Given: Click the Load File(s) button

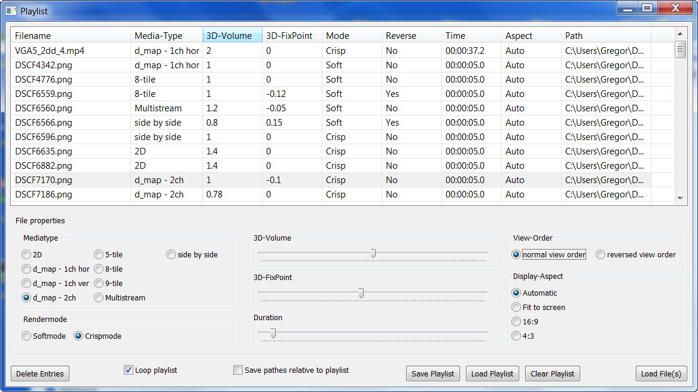Looking at the screenshot, I should pyautogui.click(x=661, y=373).
